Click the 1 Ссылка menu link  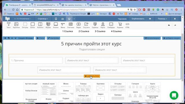(x=67, y=31)
